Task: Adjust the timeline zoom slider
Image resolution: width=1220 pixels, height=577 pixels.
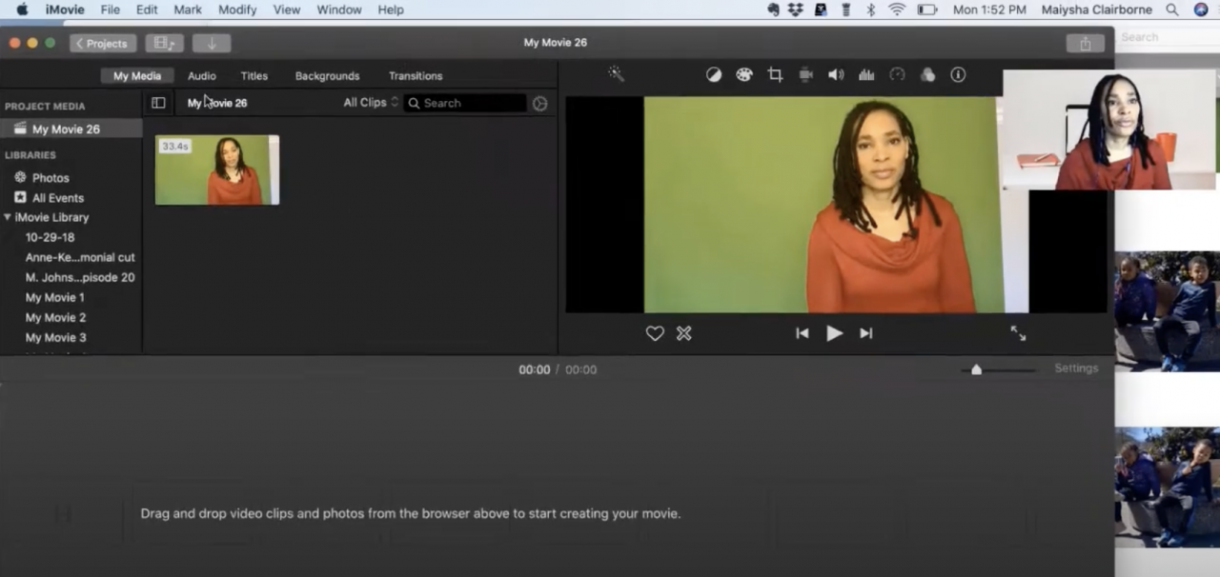Action: pos(976,369)
